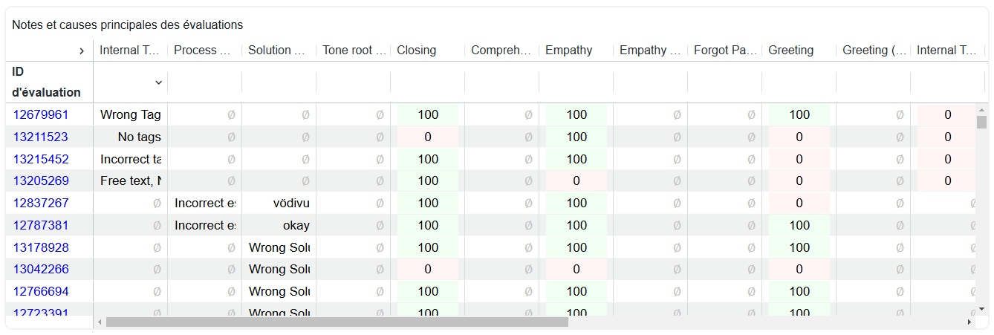Click the Process column header
The height and width of the screenshot is (335, 994).
pyautogui.click(x=206, y=51)
